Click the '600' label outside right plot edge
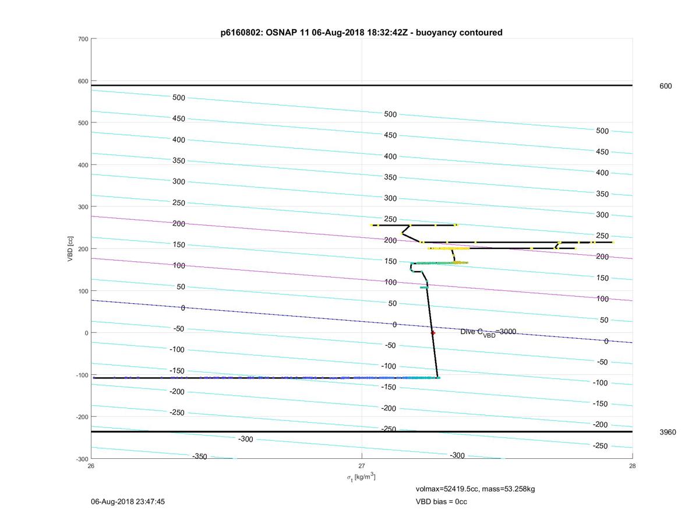The image size is (699, 516). [x=665, y=86]
